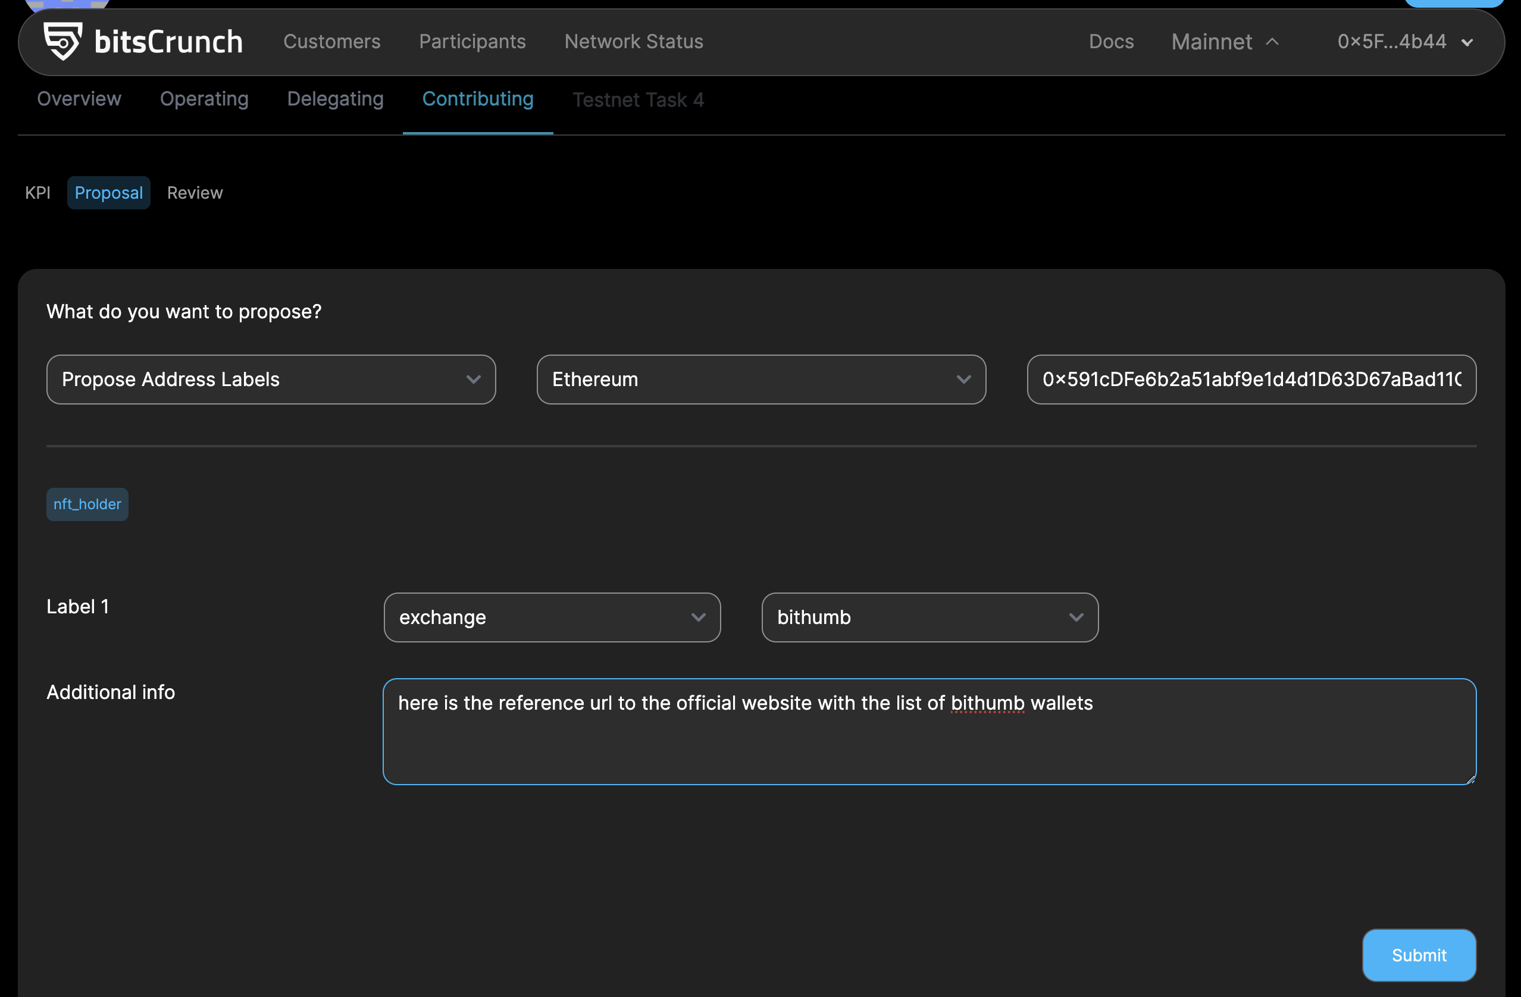Viewport: 1521px width, 997px height.
Task: Expand the Mainnet network selector
Action: [1225, 42]
